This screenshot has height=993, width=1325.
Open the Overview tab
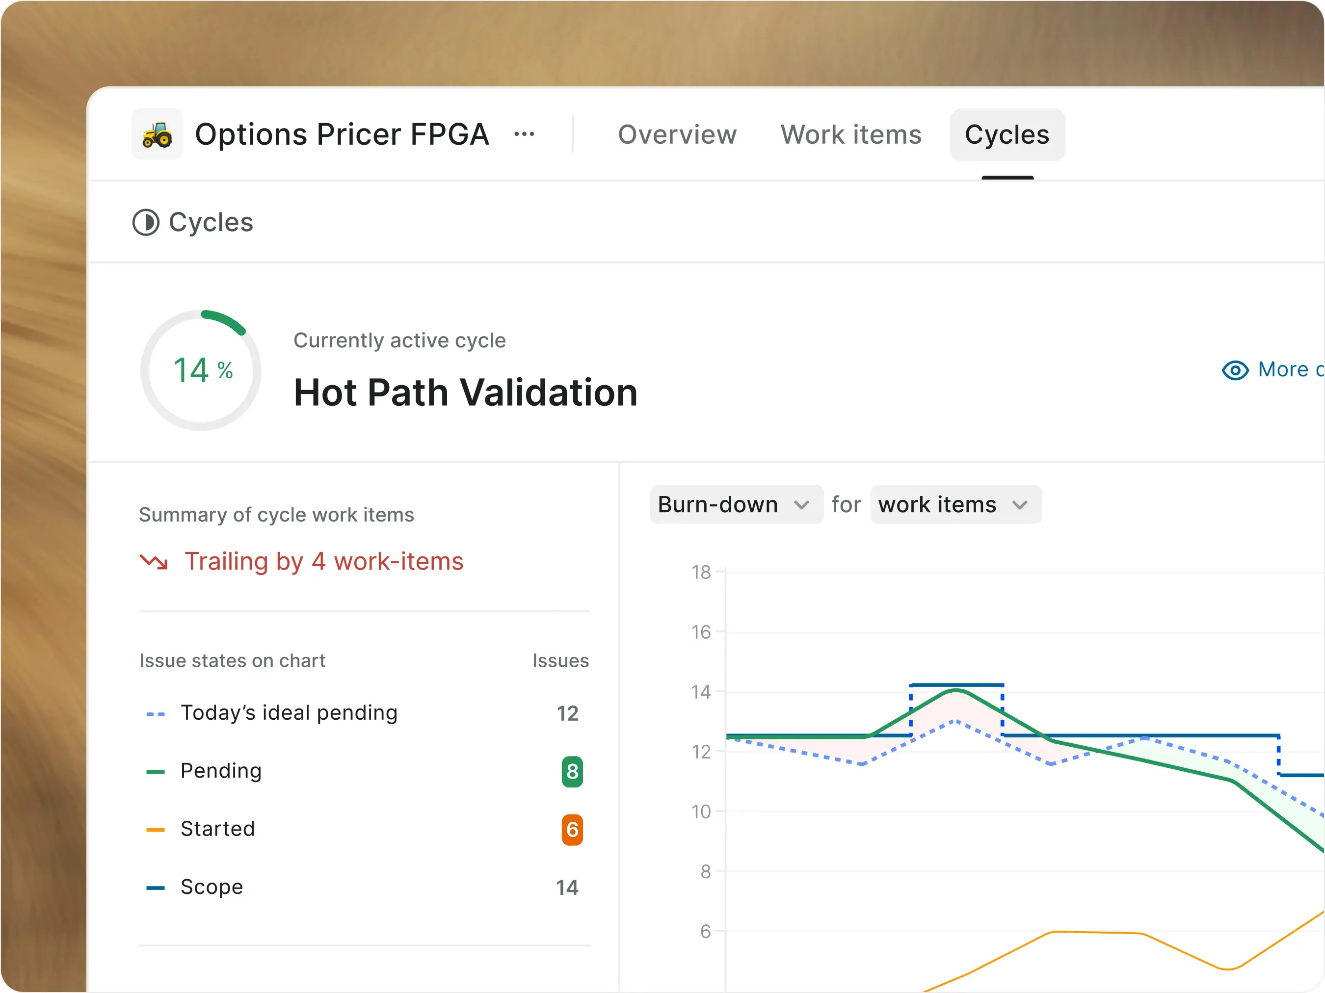point(677,134)
